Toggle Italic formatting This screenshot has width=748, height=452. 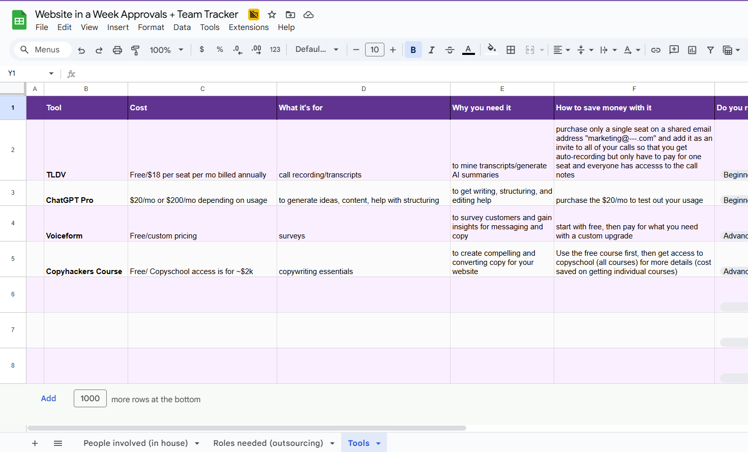[x=432, y=49]
